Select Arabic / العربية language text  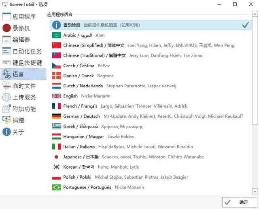(78, 35)
